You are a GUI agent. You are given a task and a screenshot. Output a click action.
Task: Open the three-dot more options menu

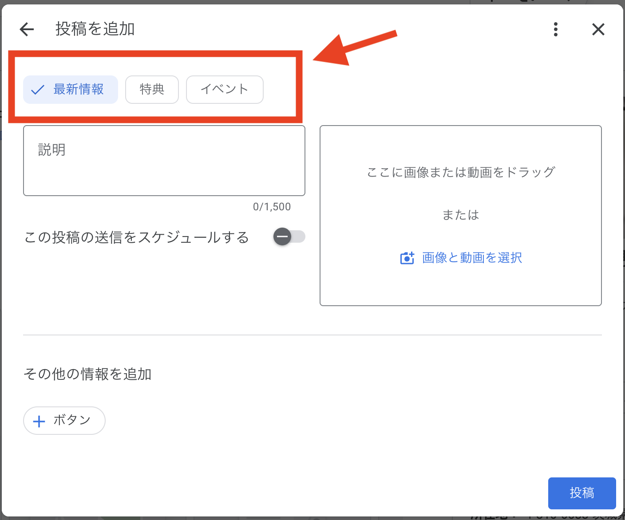(x=555, y=29)
